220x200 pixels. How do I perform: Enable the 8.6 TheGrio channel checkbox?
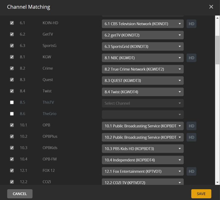pos(12,114)
